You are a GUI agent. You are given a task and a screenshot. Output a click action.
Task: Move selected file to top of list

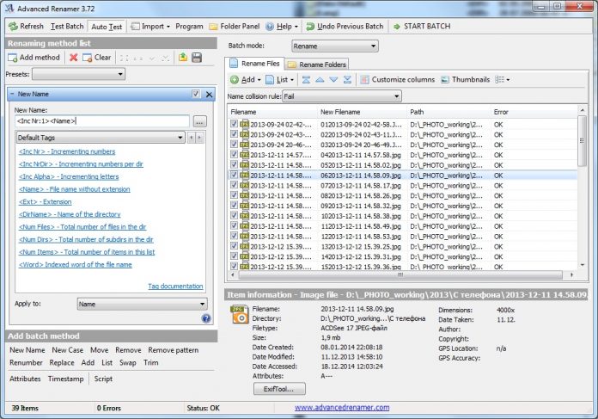[305, 80]
